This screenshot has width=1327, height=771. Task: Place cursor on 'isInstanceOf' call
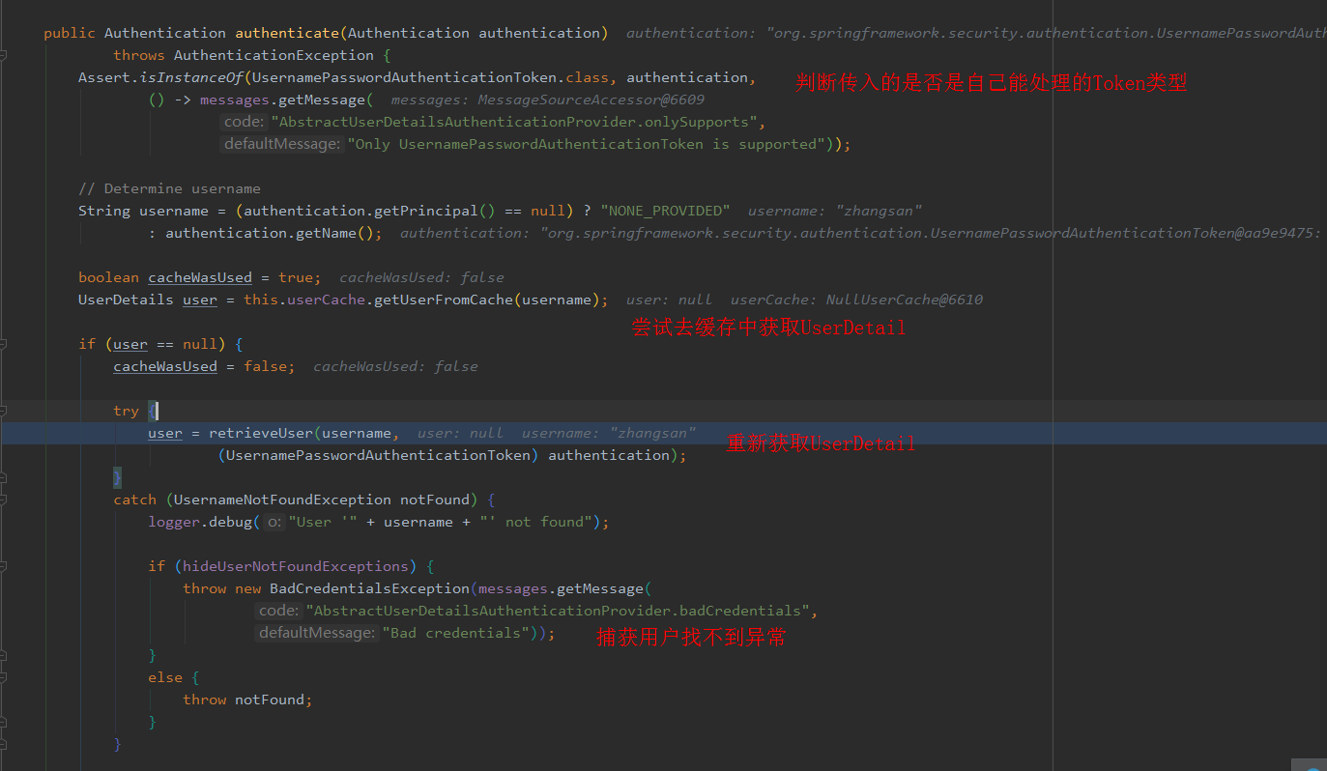(191, 77)
